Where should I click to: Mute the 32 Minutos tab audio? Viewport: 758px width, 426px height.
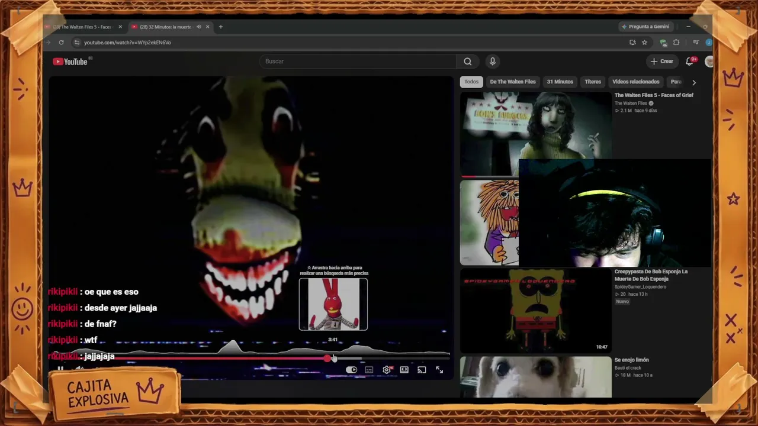click(x=198, y=27)
